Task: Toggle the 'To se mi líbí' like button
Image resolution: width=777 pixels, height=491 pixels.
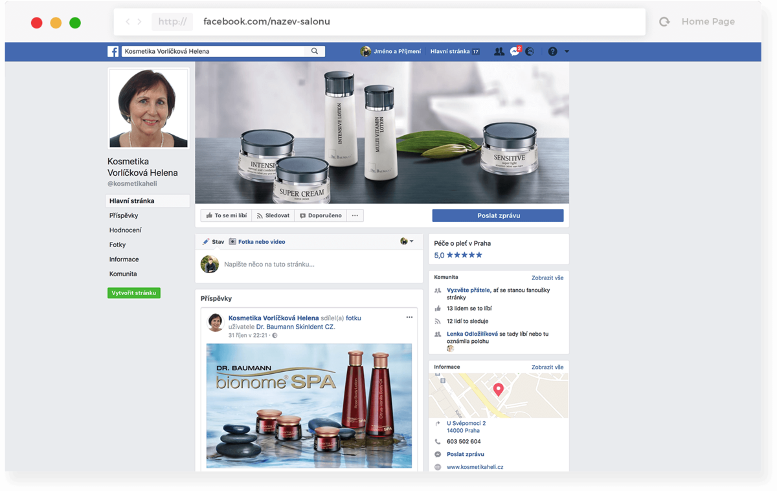Action: [x=226, y=215]
